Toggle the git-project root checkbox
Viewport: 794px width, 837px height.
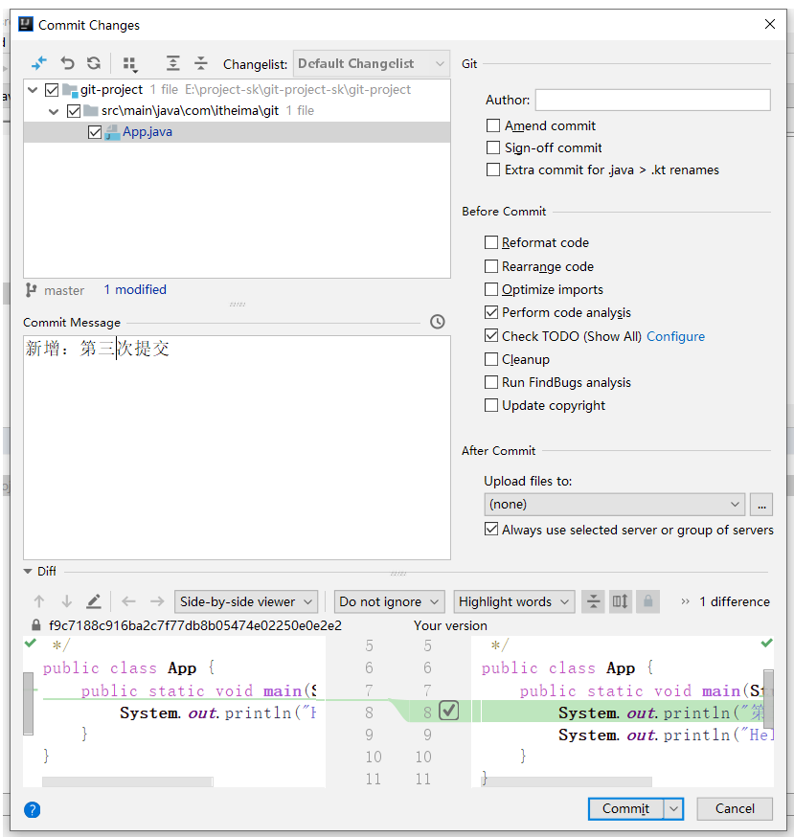coord(52,90)
